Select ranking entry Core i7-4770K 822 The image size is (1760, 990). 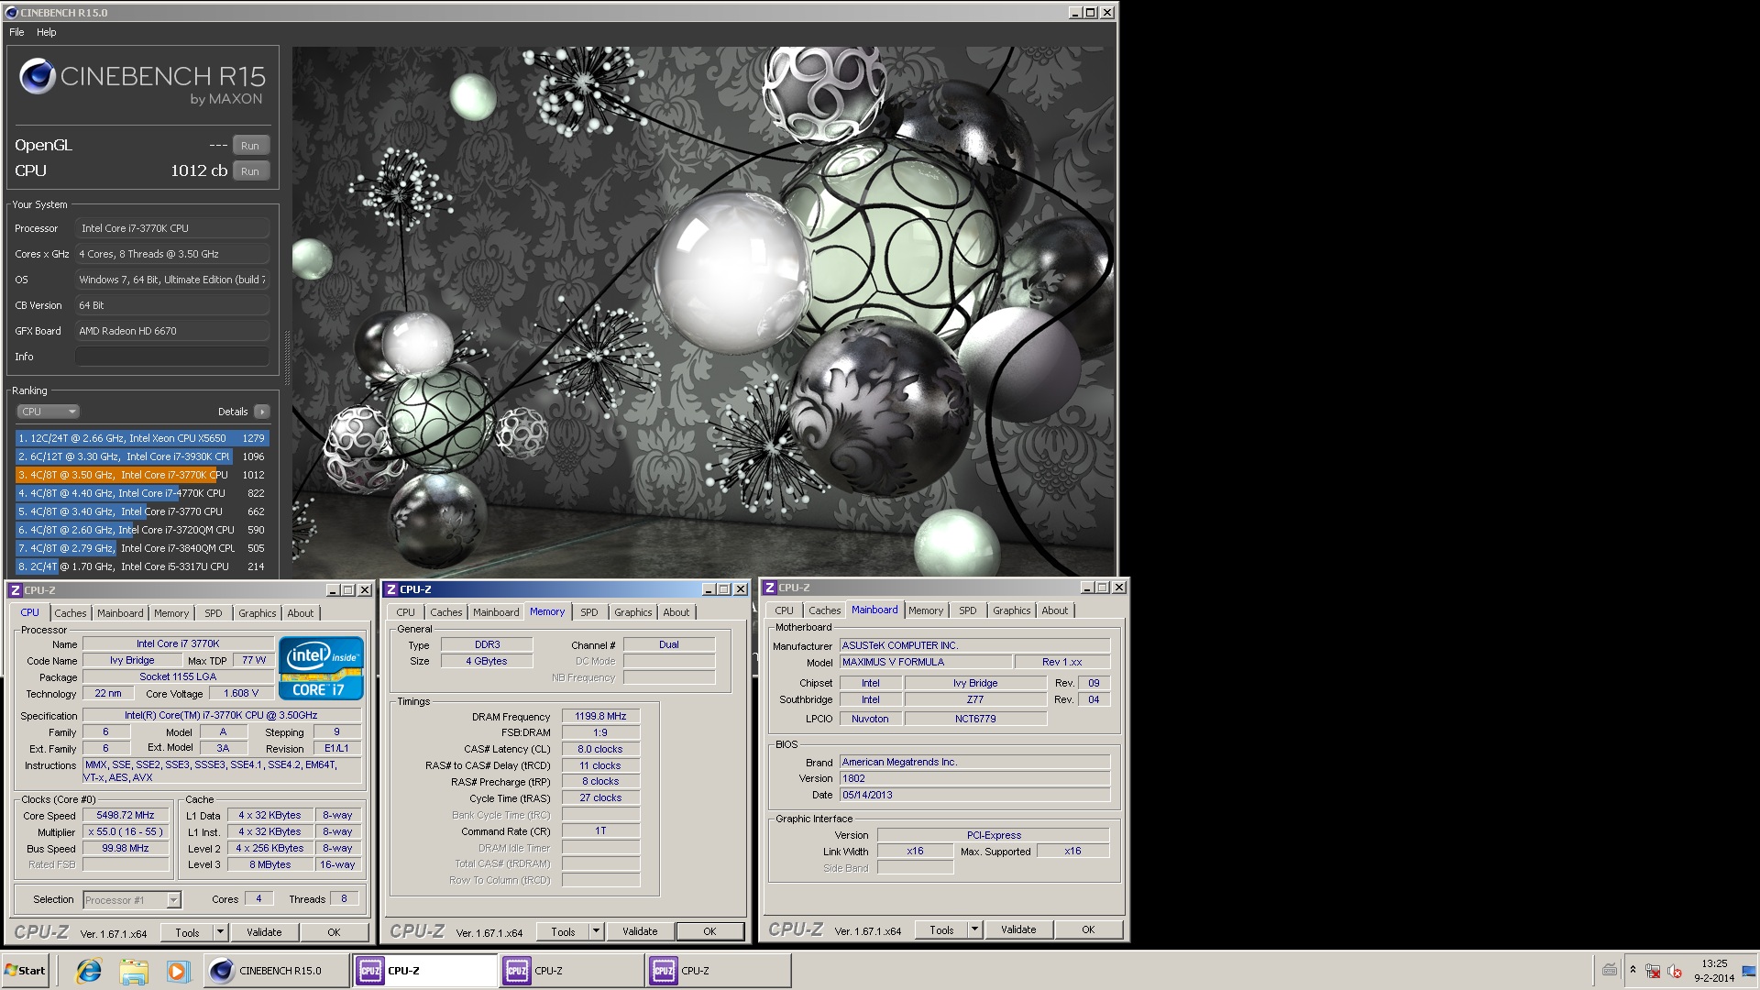(142, 493)
